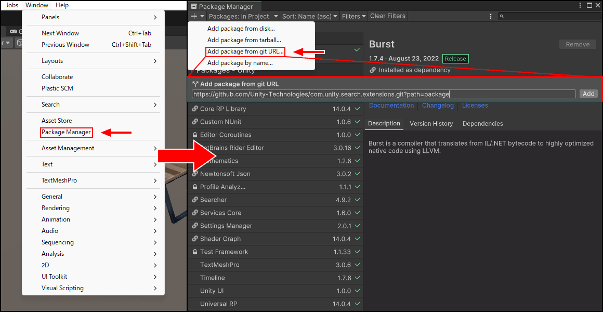Click the search magnifier icon in Package Manager

click(502, 16)
